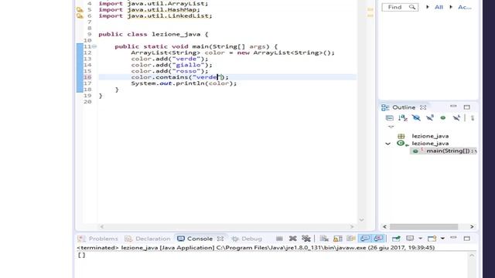Click the warning marker on line 5
Screen dimensions: 495x278
pyautogui.click(x=80, y=10)
